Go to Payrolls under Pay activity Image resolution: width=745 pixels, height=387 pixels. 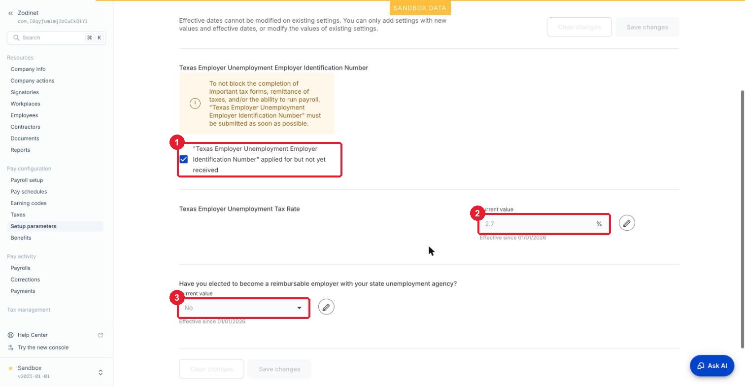21,268
